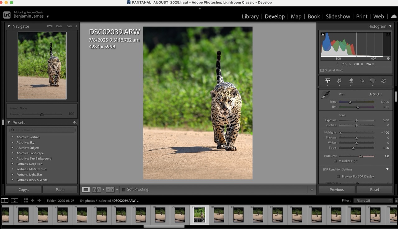Activate the Remove eraser tool
The height and width of the screenshot is (229, 398).
pyautogui.click(x=351, y=81)
